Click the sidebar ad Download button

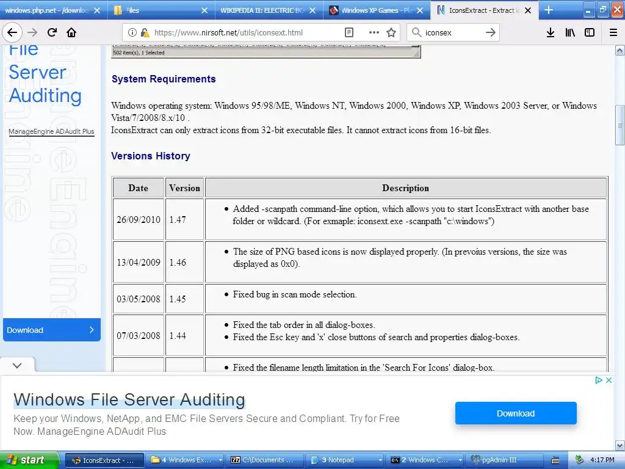tap(52, 330)
